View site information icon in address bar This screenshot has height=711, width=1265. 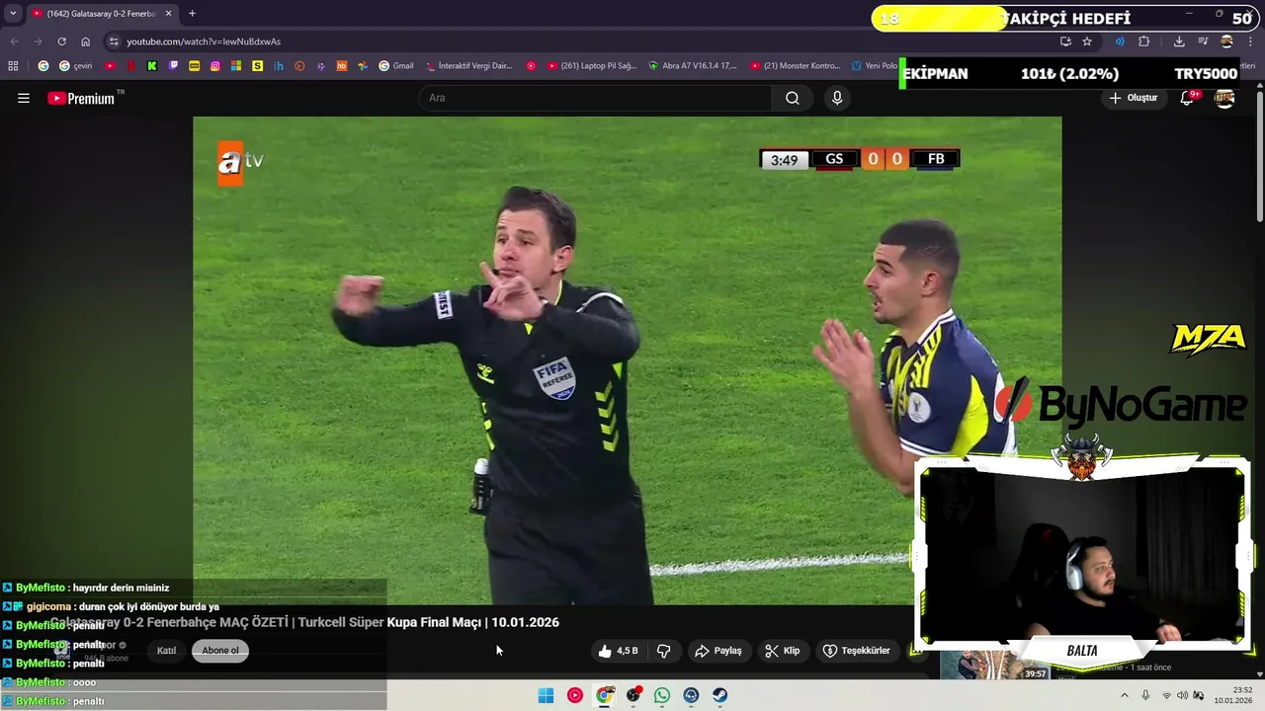tap(114, 41)
